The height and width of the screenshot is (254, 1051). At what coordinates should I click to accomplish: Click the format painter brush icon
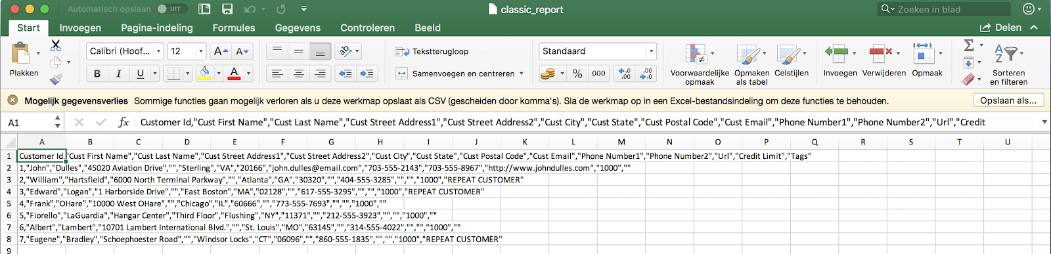(x=56, y=79)
